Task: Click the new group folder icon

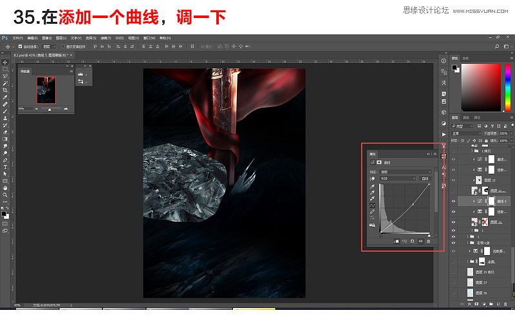Action: click(491, 304)
